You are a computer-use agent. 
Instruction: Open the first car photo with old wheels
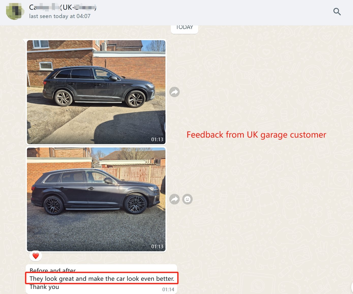pos(96,92)
